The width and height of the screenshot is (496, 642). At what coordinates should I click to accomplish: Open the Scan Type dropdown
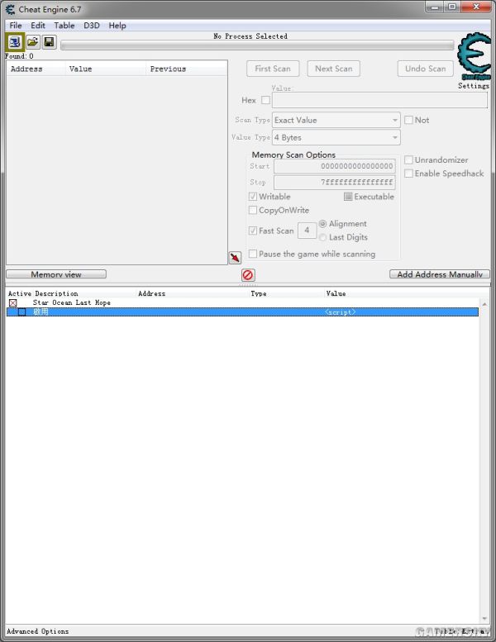[x=336, y=120]
